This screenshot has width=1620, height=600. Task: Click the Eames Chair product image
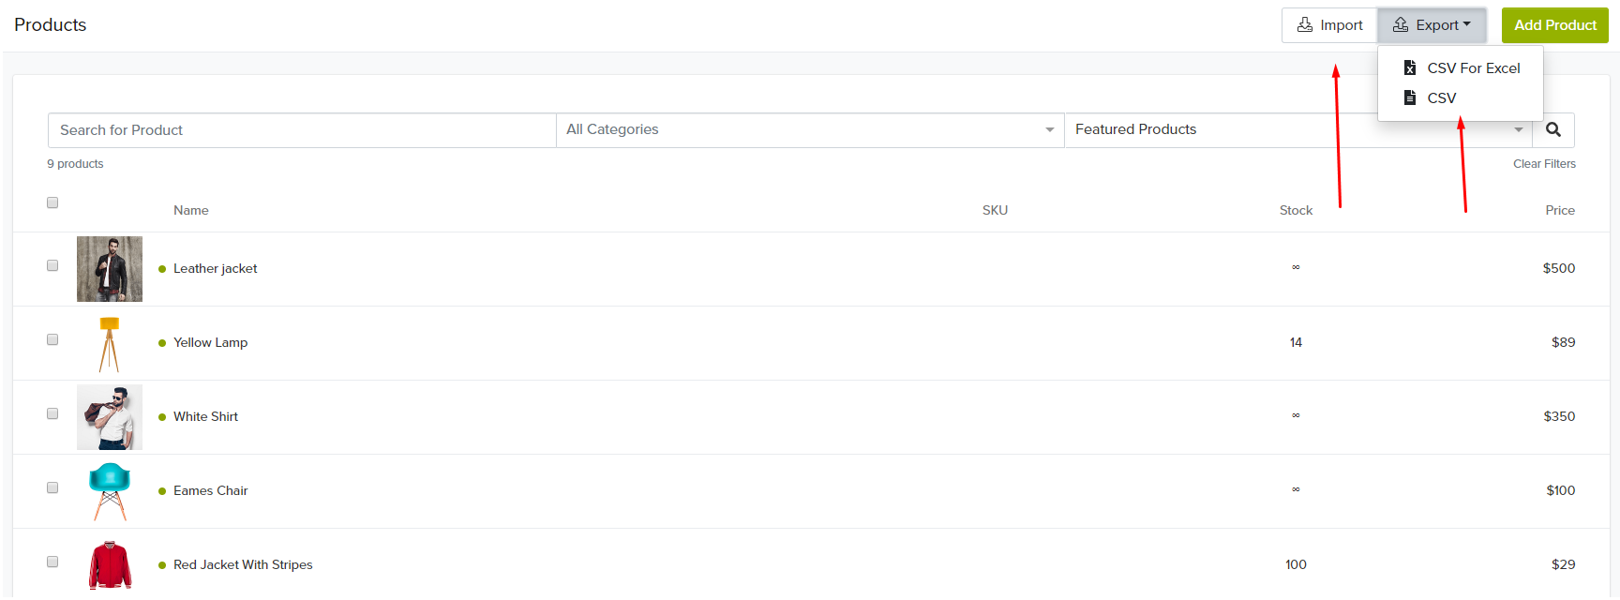pos(110,491)
